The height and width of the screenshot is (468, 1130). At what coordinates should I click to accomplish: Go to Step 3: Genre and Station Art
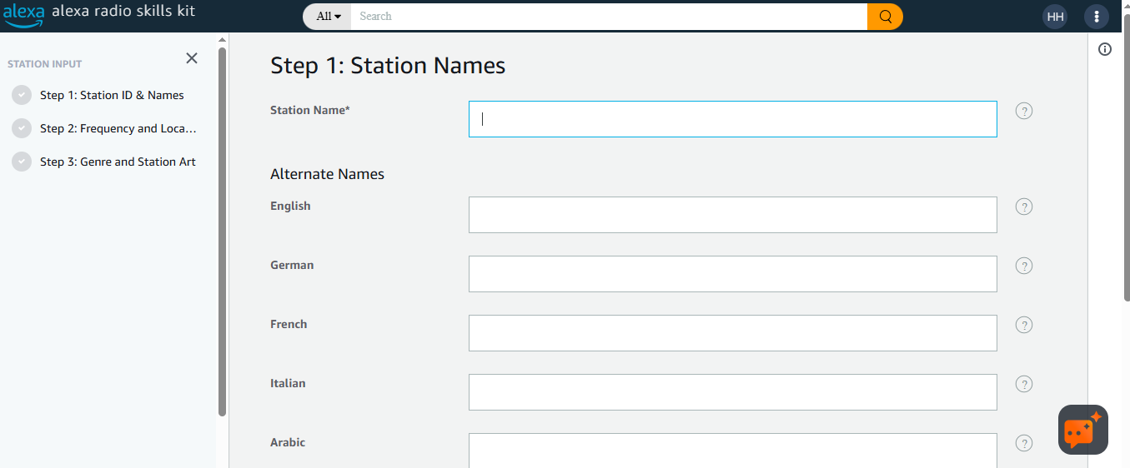tap(118, 162)
